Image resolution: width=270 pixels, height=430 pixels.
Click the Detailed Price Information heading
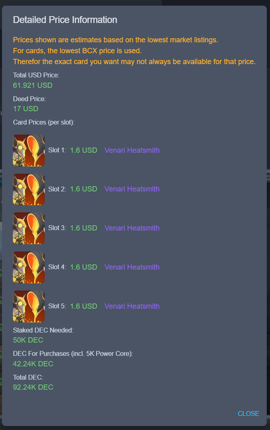(65, 20)
